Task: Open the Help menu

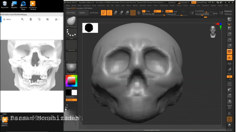Action: coord(226,6)
